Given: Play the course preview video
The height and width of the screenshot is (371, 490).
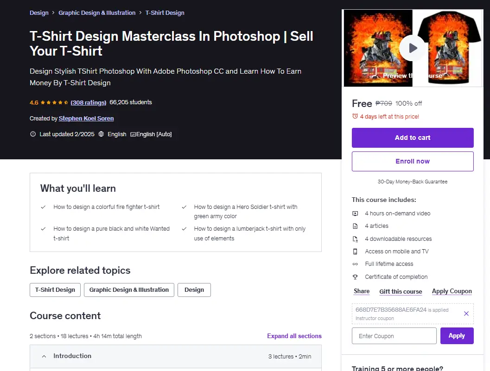Looking at the screenshot, I should coord(413,48).
